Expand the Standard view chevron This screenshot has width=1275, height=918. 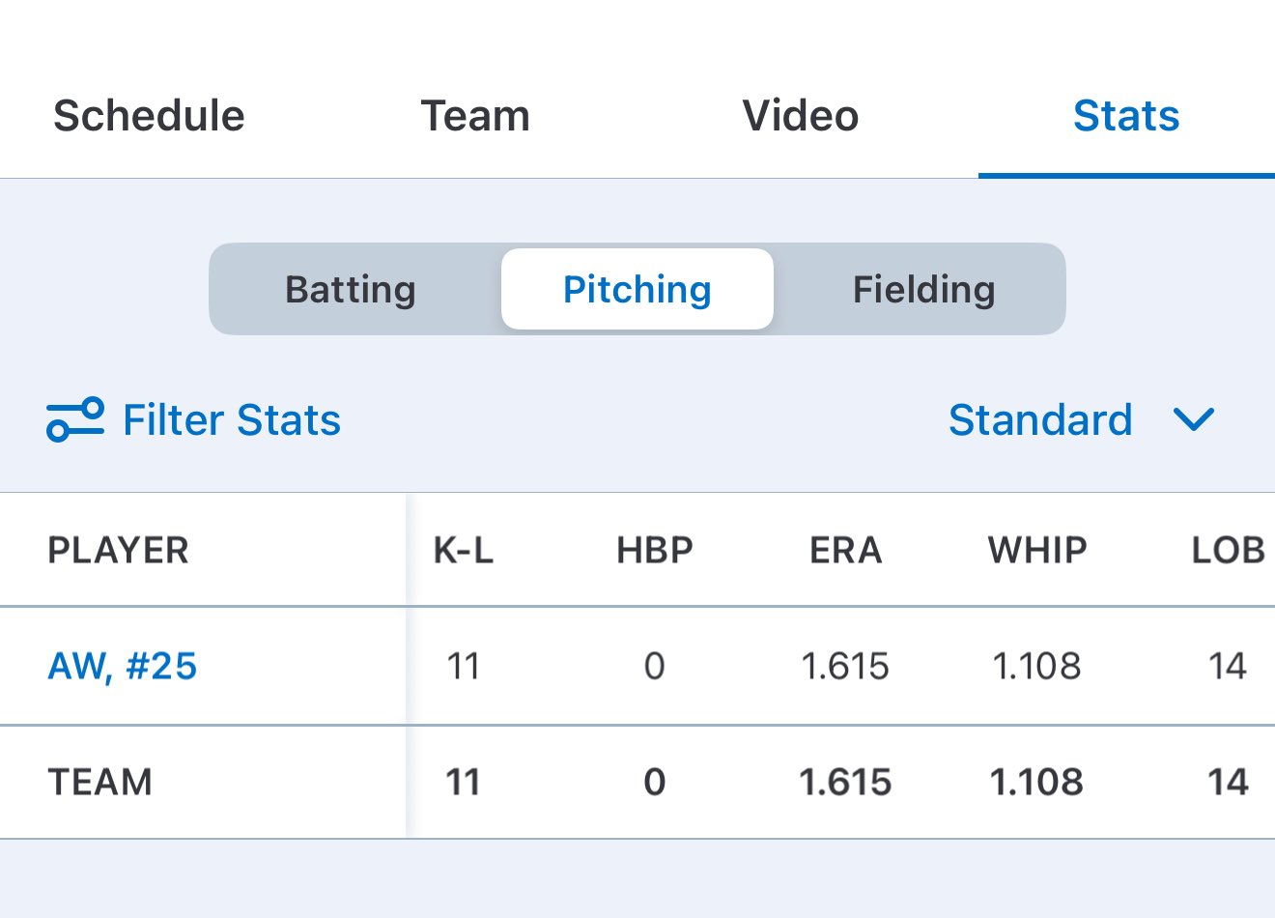tap(1193, 419)
